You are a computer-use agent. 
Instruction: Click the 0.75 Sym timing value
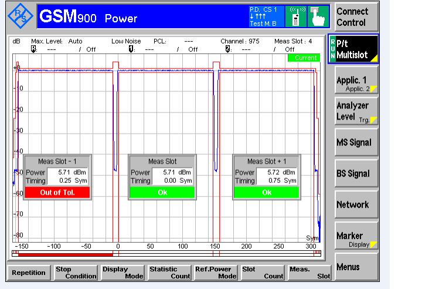(283, 181)
